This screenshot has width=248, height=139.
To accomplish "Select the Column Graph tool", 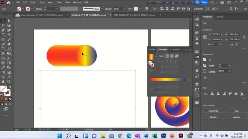I will [9, 72].
